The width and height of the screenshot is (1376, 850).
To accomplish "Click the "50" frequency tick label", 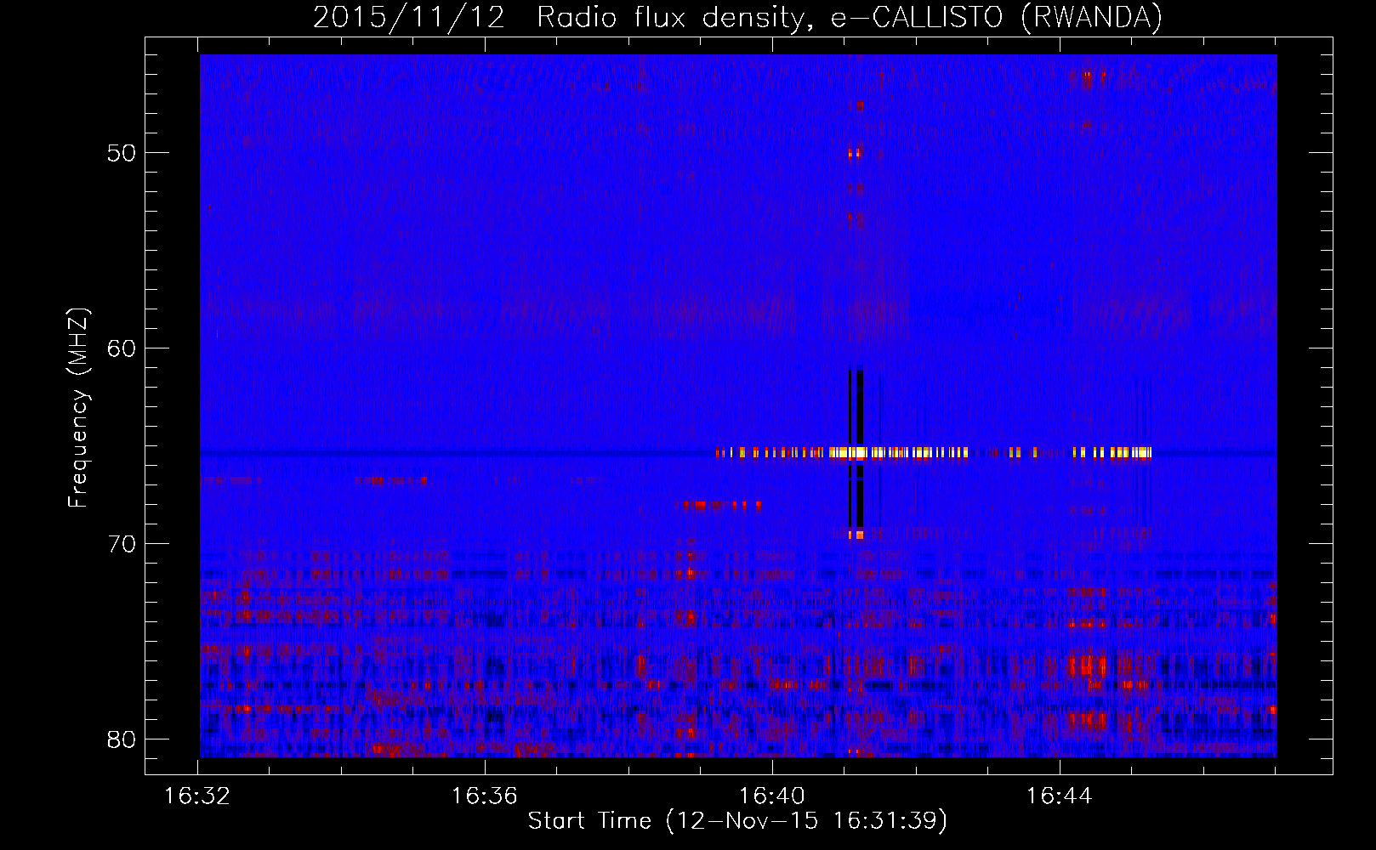I will tap(122, 153).
